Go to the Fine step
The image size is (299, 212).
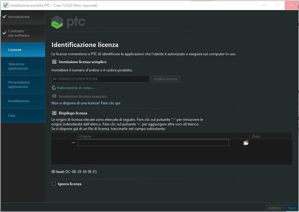tap(23, 116)
